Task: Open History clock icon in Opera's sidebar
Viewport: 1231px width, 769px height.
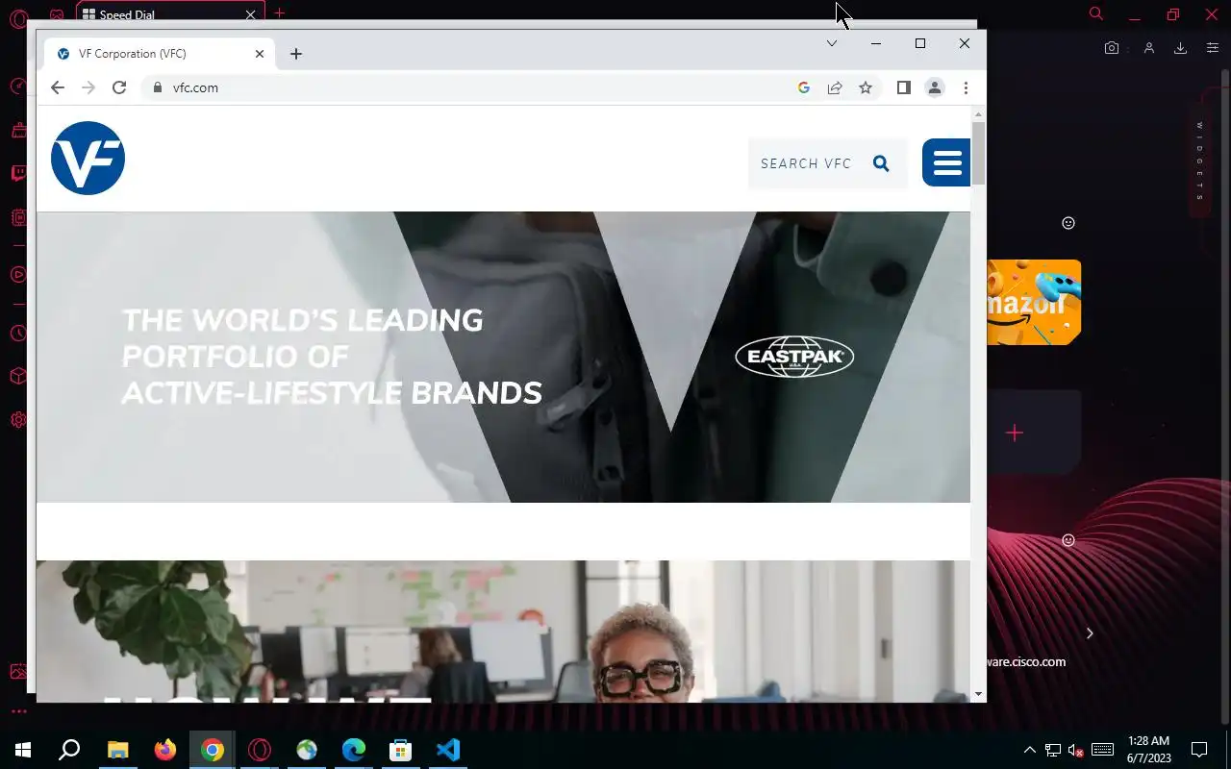Action: point(18,334)
